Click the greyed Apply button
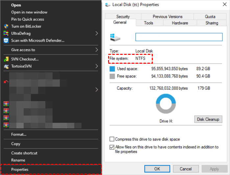This screenshot has height=175, width=230. tap(214, 169)
